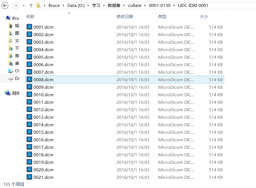Open Desktop folder in navigation pane
Screen dimensions: 256x188
click(x=14, y=63)
